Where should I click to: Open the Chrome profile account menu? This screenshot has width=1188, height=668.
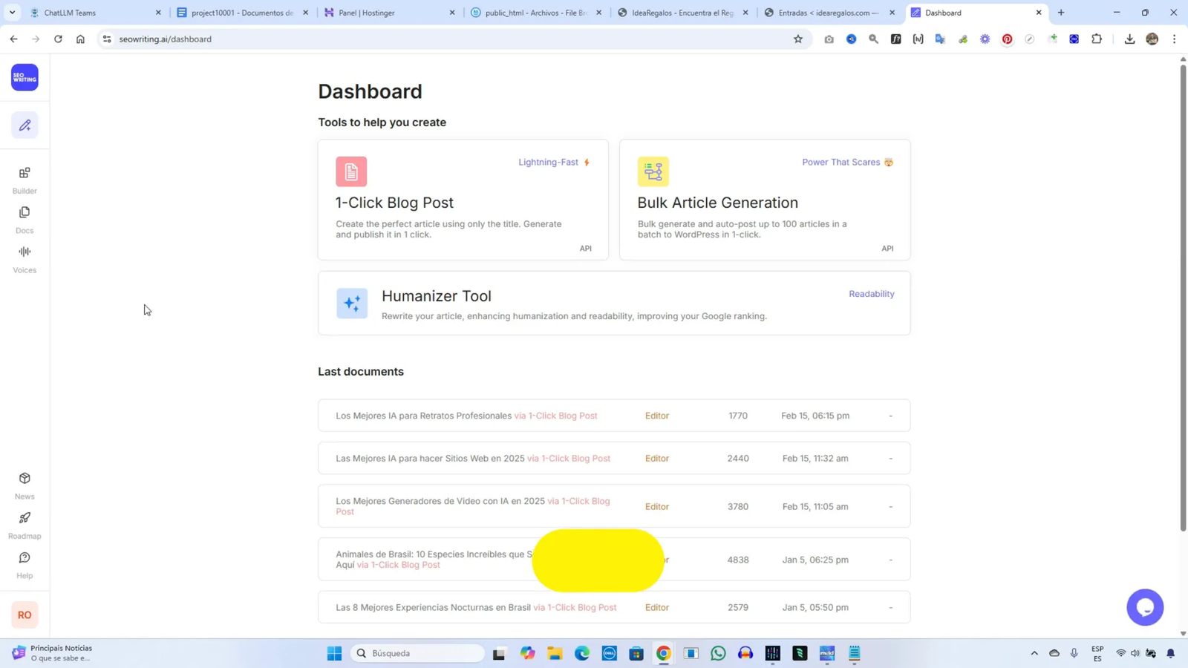[1152, 39]
